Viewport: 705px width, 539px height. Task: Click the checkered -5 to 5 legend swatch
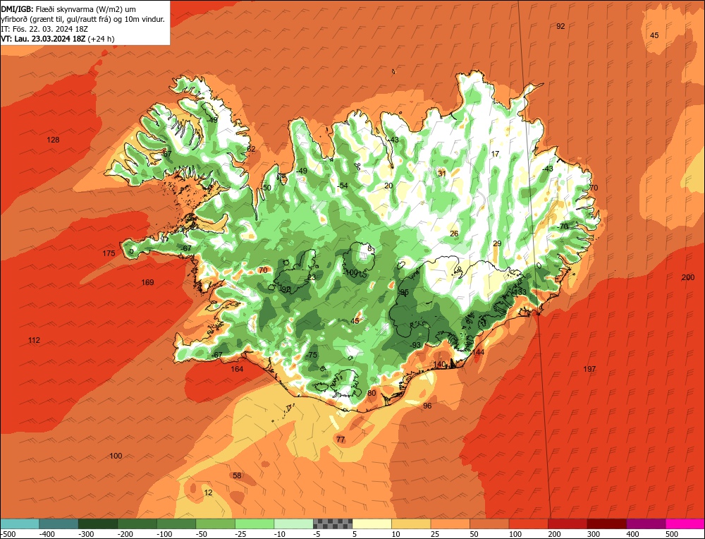(333, 523)
